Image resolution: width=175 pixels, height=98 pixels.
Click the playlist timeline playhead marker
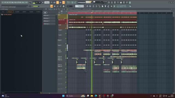pyautogui.click(x=92, y=13)
